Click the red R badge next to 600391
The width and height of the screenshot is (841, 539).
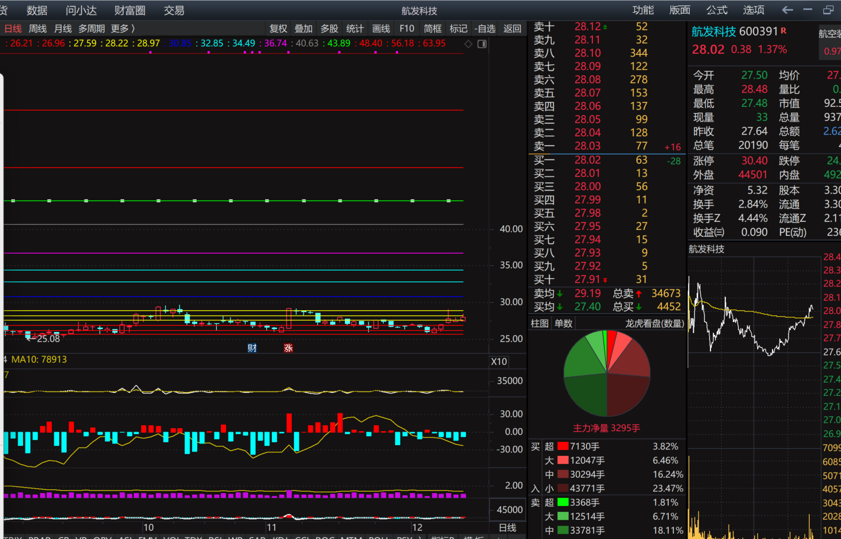(784, 31)
